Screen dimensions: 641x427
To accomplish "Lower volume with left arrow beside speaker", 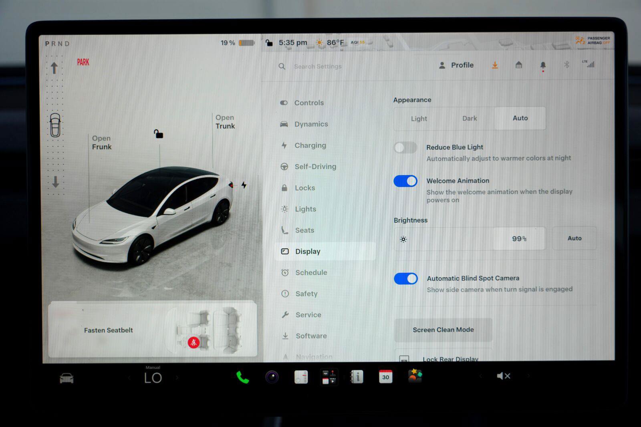I will (x=480, y=376).
